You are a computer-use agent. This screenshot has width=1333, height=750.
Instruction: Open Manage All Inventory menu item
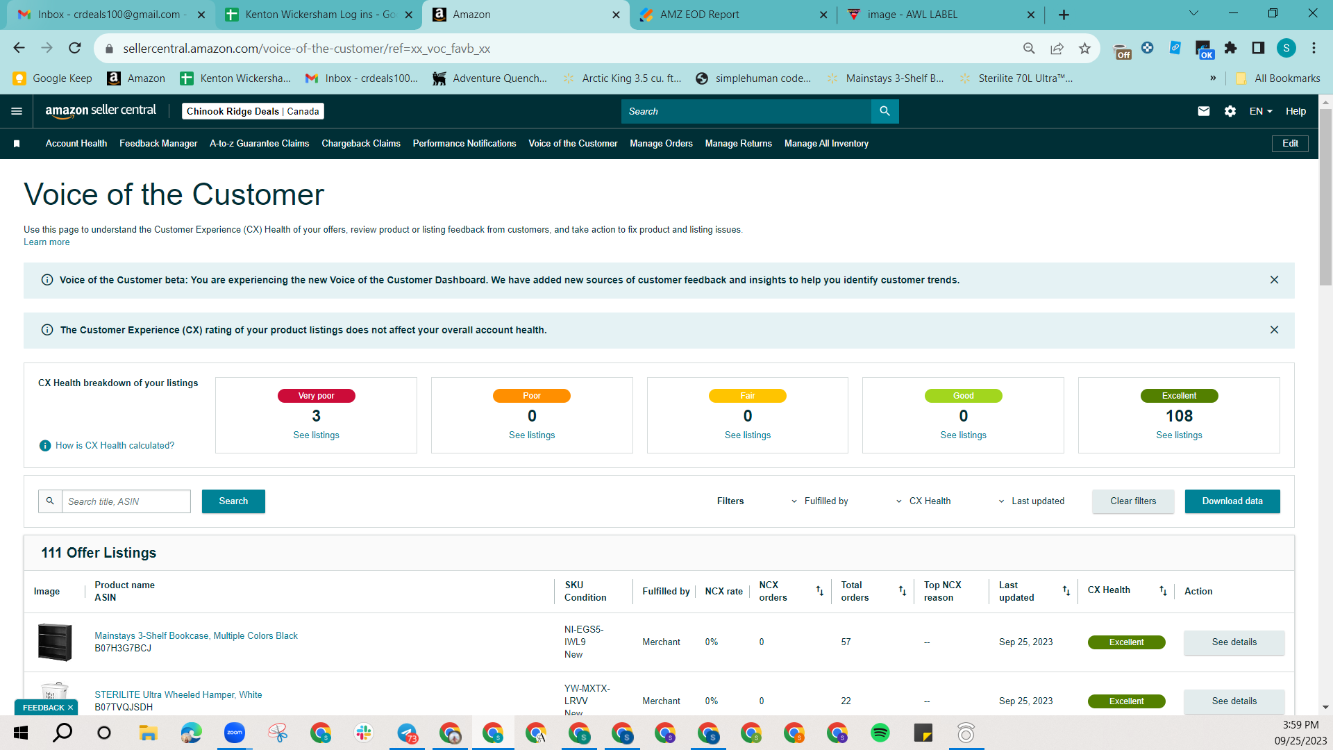(826, 144)
